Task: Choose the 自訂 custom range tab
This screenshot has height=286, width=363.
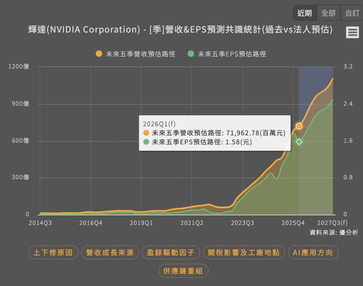Action: click(352, 13)
